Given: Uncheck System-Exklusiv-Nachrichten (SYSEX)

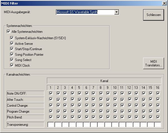Looking at the screenshot, I should tap(12, 38).
